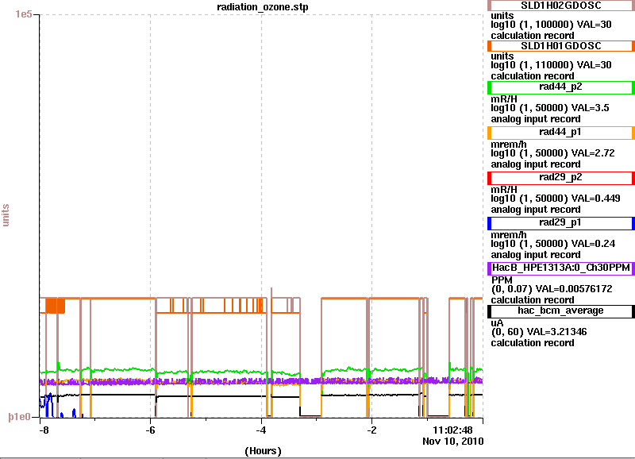
Task: Select the rad29_p2 legend button
Action: (561, 178)
